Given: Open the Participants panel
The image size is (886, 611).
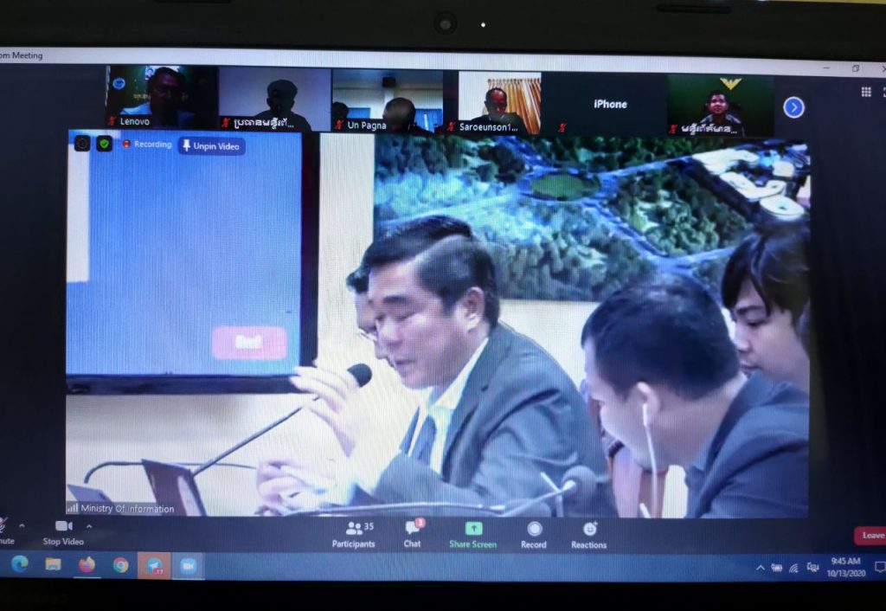Looking at the screenshot, I should pyautogui.click(x=353, y=530).
